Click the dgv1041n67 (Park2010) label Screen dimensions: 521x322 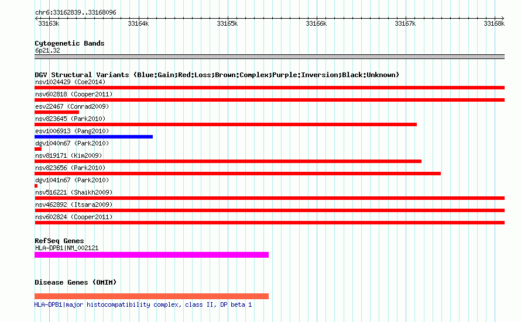coord(72,180)
